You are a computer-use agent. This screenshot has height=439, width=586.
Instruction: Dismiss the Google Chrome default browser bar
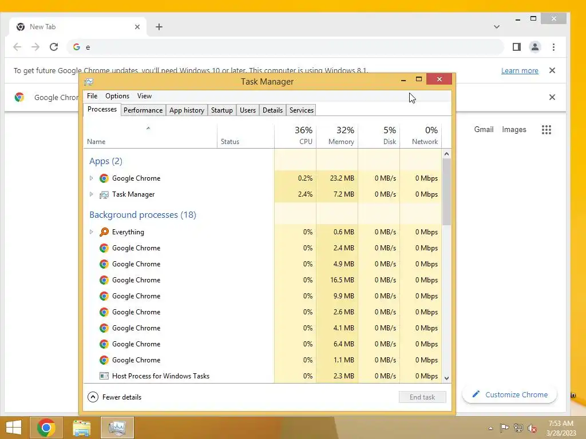pos(552,97)
